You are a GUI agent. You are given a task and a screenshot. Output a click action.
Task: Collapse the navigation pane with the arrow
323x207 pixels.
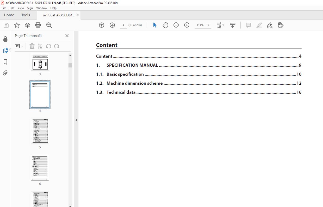[x=76, y=120]
